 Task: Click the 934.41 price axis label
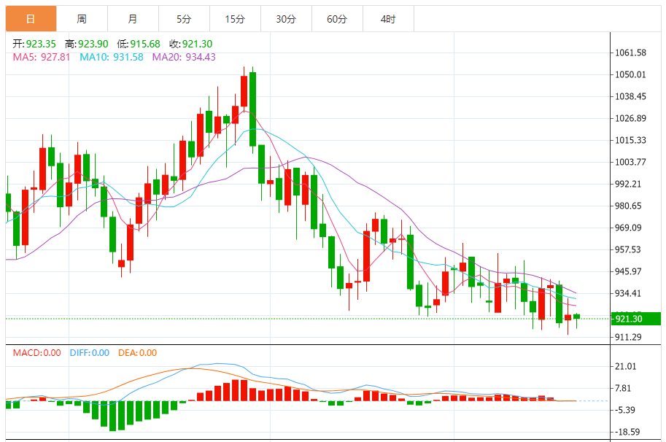(628, 293)
